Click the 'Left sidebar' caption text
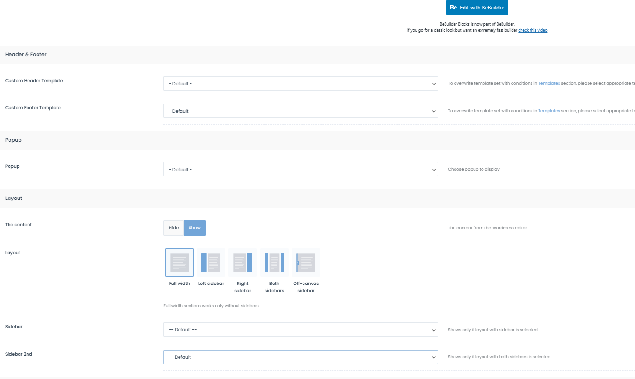Viewport: 635px width, 379px height. [211, 284]
